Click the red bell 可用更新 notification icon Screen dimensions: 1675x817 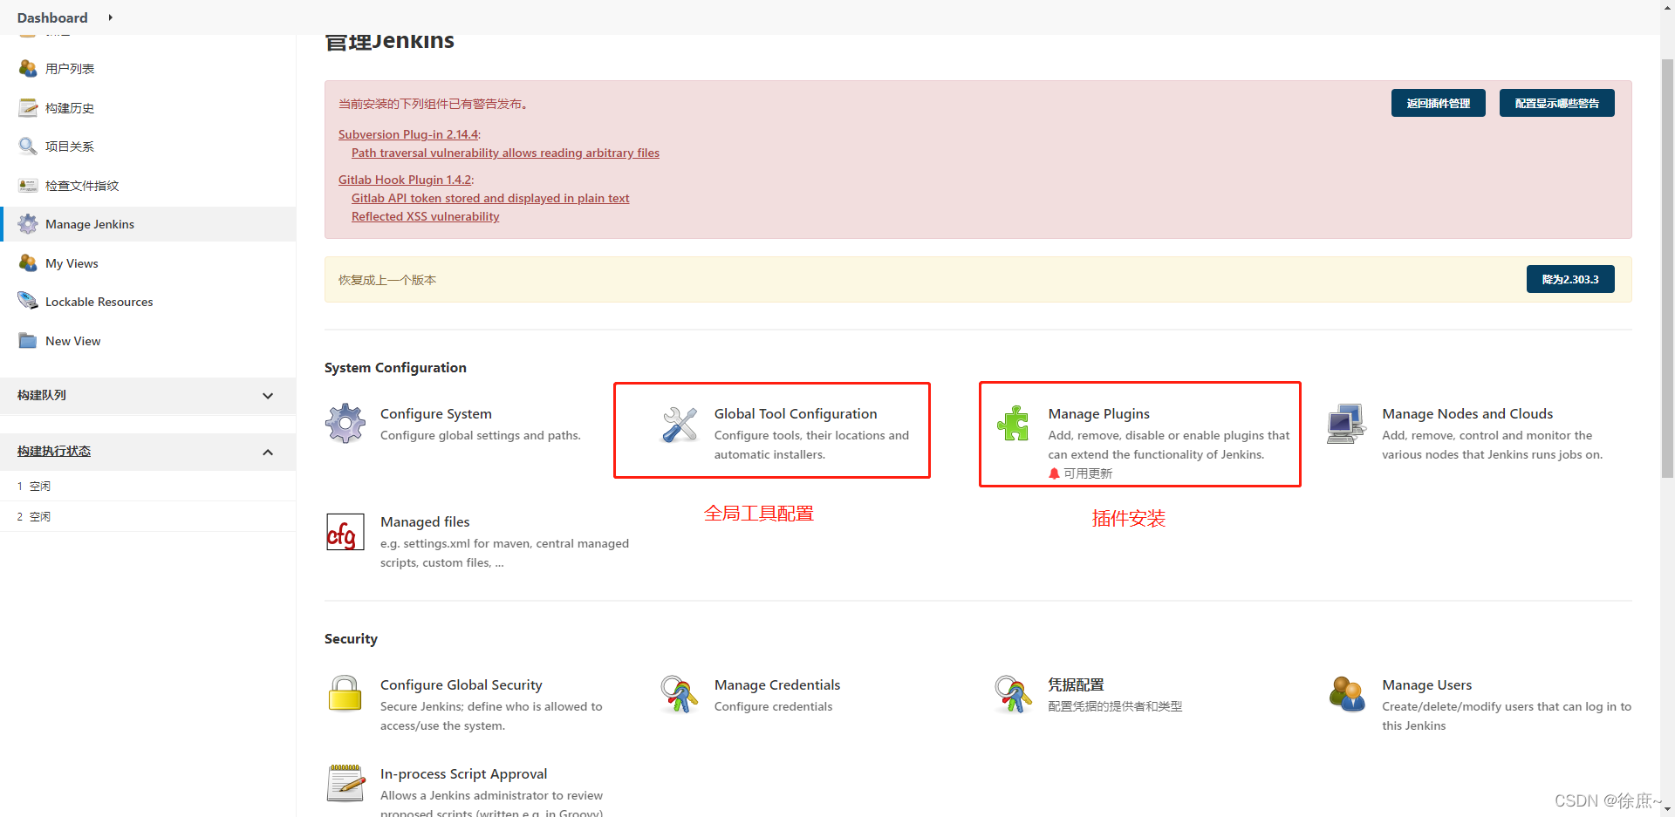1054,473
